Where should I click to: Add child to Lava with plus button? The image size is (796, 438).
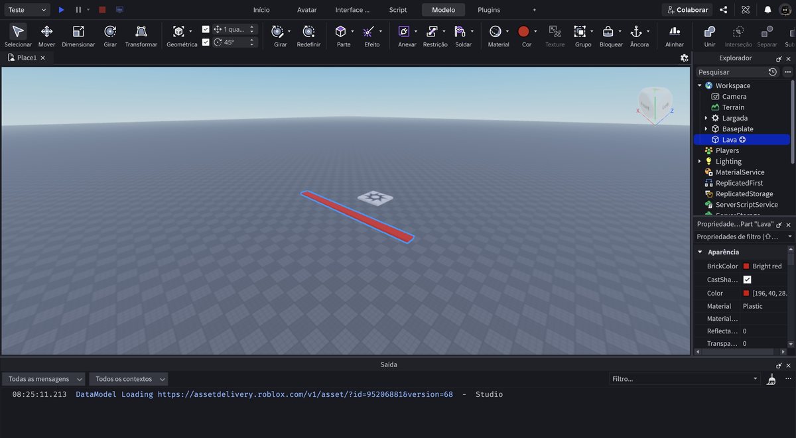coord(742,140)
